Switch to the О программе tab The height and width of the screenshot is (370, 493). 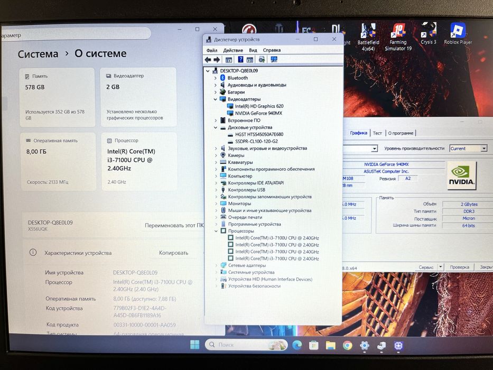pos(401,133)
